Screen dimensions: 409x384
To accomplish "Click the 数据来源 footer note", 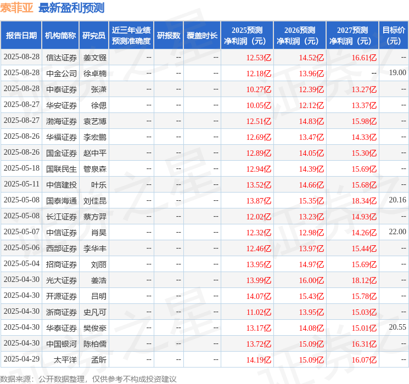I will pos(88,379).
